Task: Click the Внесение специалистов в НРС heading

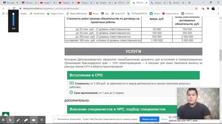Action: pos(117,109)
